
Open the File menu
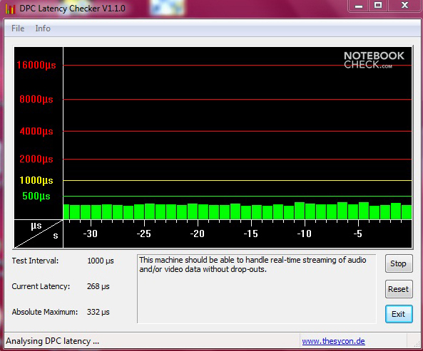[18, 28]
